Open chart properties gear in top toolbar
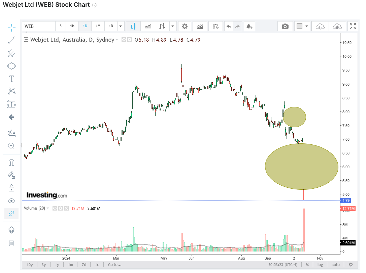The height and width of the screenshot is (273, 366). pos(185,26)
